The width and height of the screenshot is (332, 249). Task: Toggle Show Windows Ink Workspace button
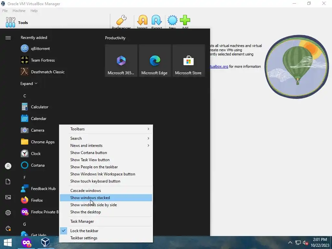pyautogui.click(x=106, y=174)
